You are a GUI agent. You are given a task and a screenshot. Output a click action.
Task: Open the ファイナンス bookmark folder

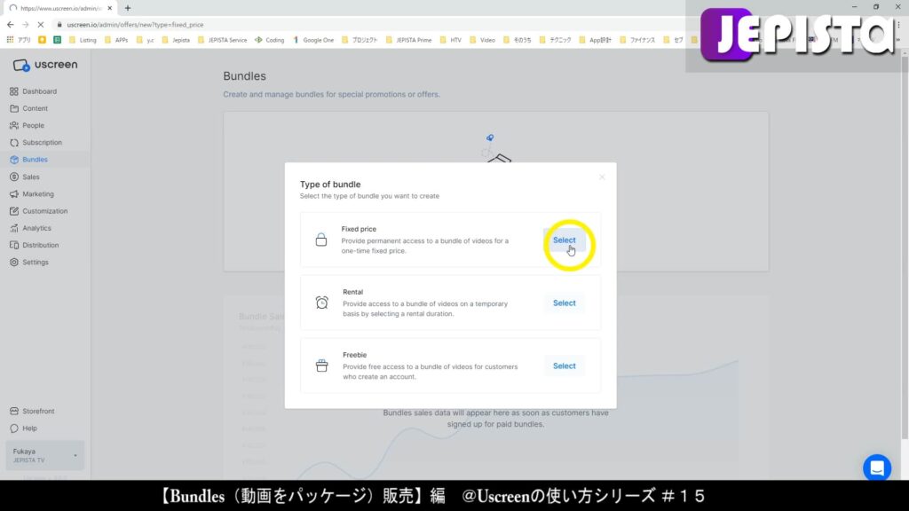[637, 40]
